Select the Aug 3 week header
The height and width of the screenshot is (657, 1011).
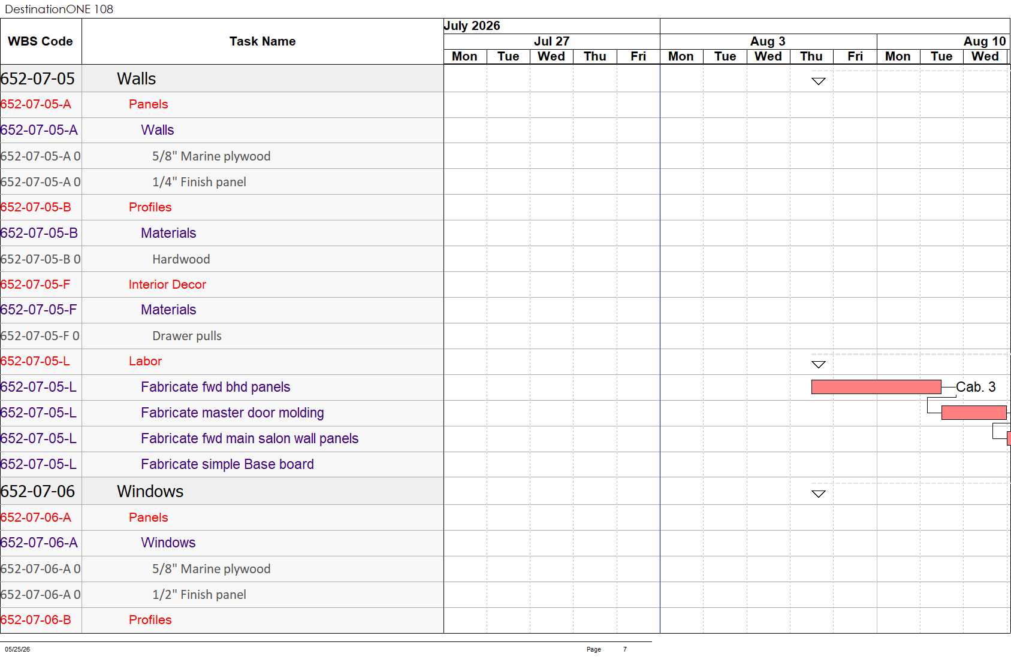coord(768,41)
